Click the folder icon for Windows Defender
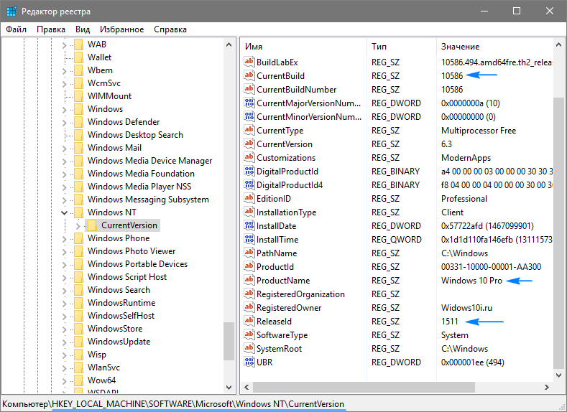 point(78,122)
